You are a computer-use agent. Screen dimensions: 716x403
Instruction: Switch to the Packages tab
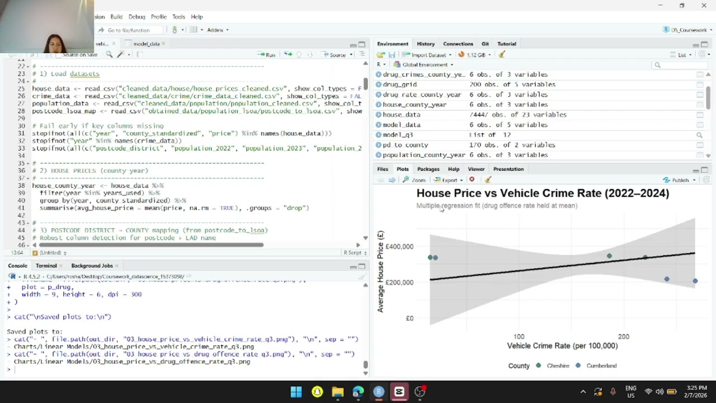(428, 169)
